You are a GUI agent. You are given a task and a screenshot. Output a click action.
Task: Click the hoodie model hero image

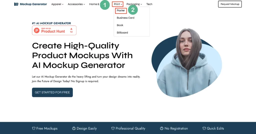(186, 63)
